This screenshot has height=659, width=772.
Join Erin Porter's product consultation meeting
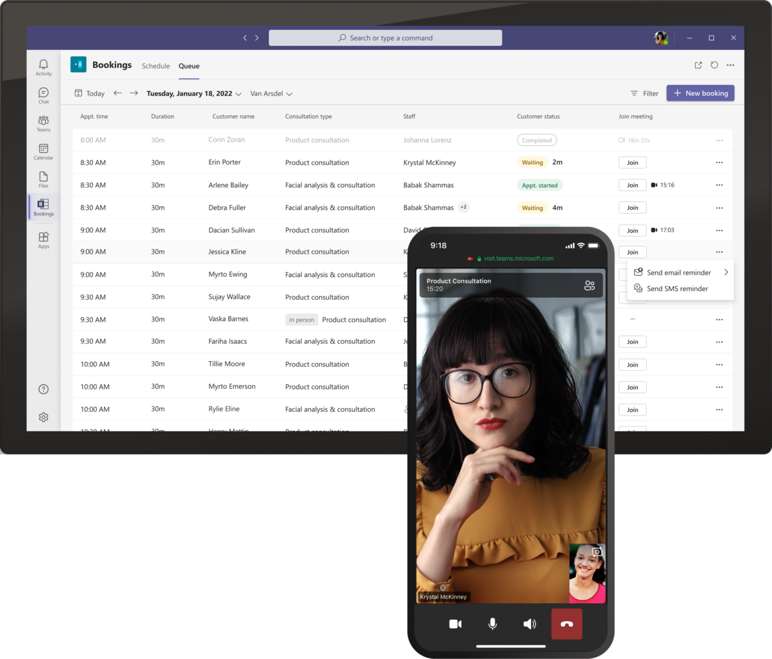point(632,162)
